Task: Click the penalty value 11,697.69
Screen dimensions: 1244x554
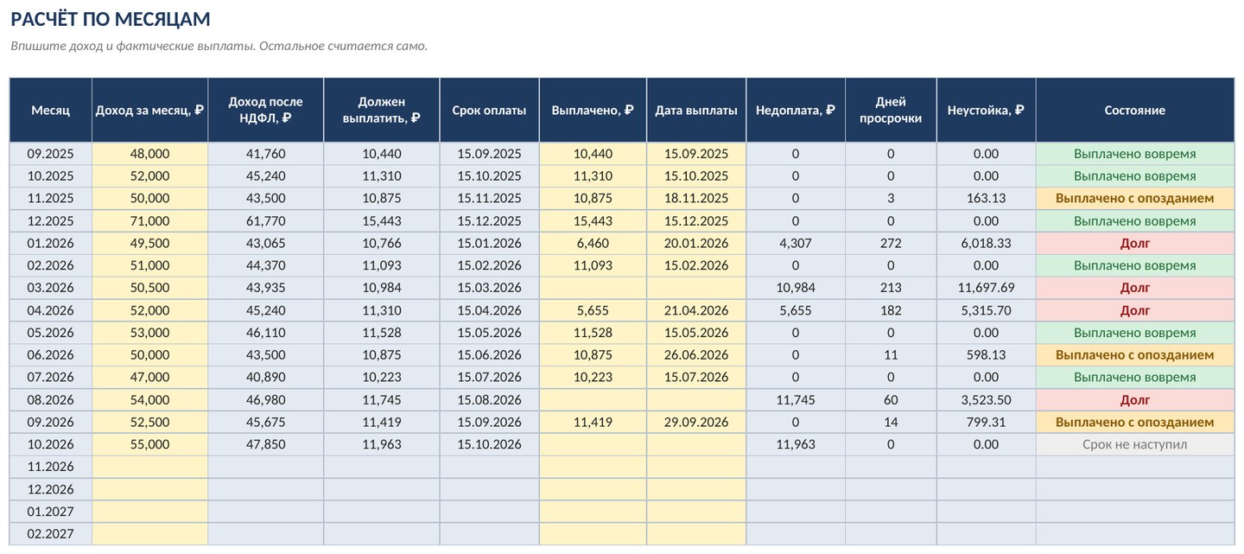Action: pyautogui.click(x=986, y=288)
